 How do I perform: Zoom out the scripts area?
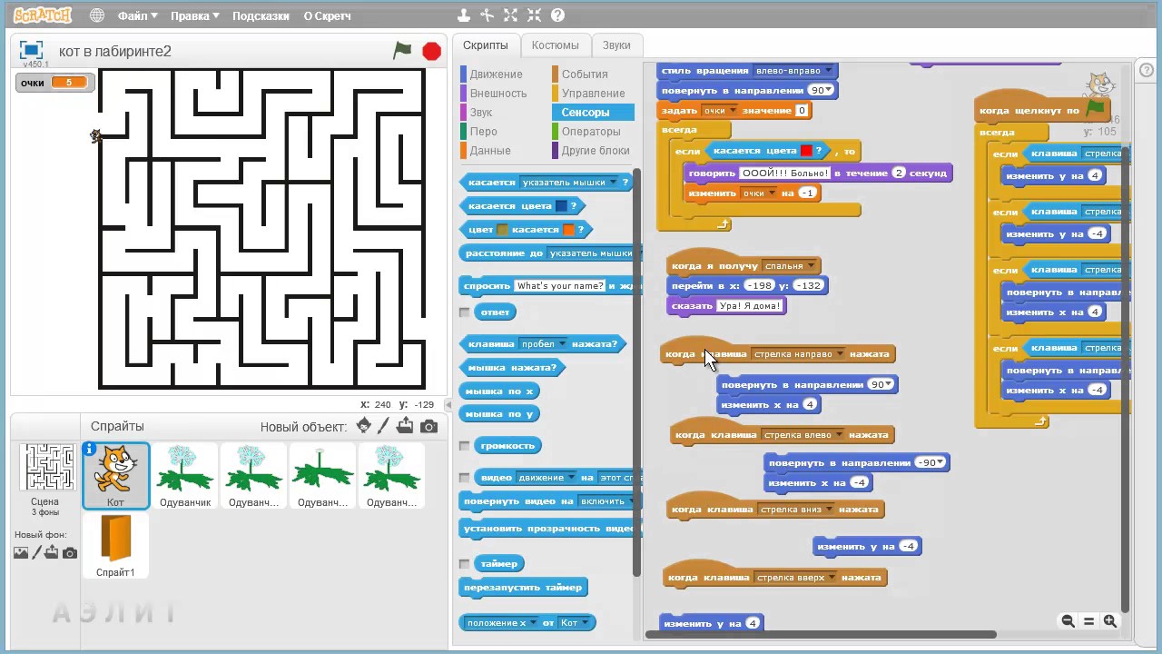[x=1068, y=621]
